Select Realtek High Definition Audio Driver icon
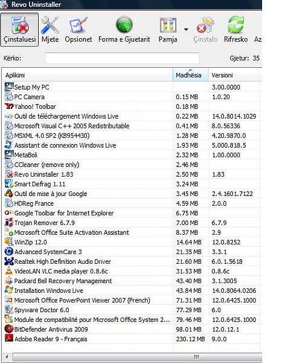 9,261
